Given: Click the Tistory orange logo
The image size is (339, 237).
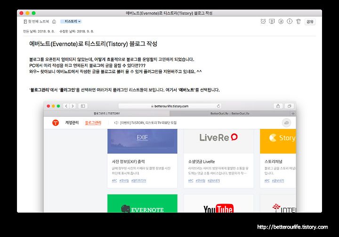Looking at the screenshot, I should click(x=56, y=123).
